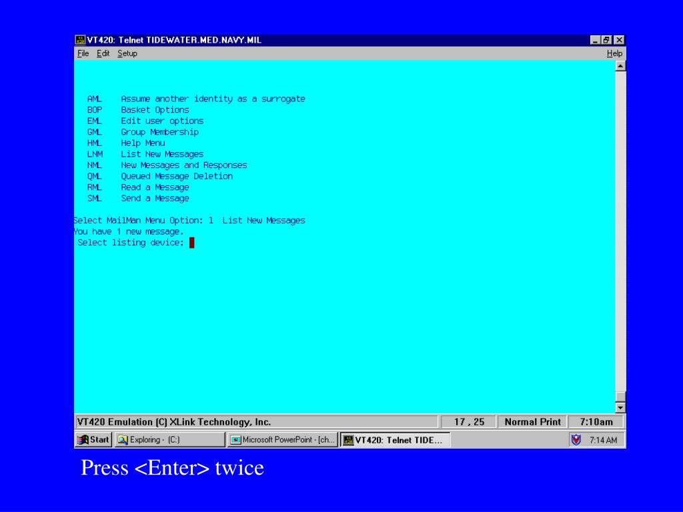The image size is (683, 512).
Task: Click the vertical scrollbar thumb near bottom
Action: pyautogui.click(x=620, y=397)
